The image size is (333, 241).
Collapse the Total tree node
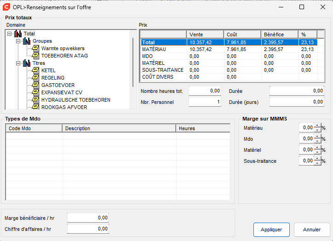click(9, 34)
